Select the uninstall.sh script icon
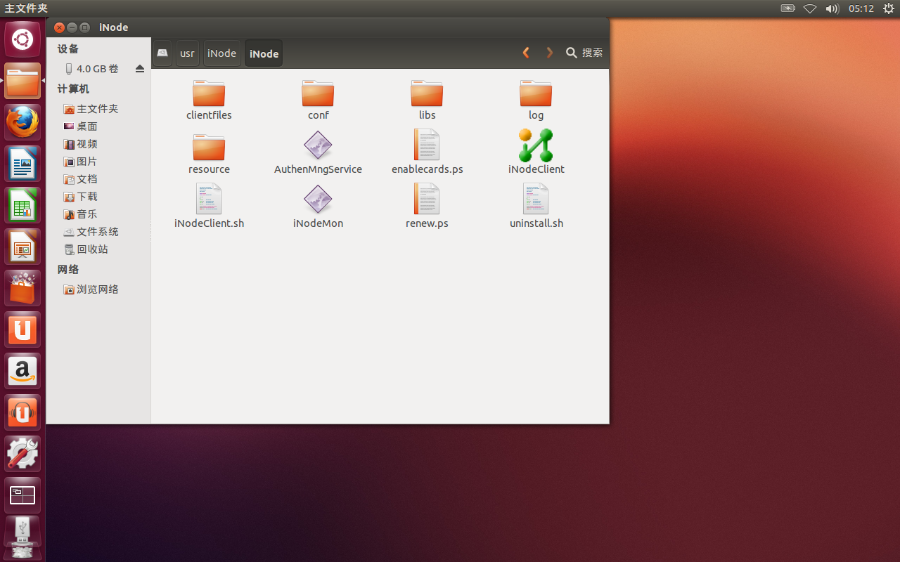The width and height of the screenshot is (900, 562). pyautogui.click(x=536, y=200)
